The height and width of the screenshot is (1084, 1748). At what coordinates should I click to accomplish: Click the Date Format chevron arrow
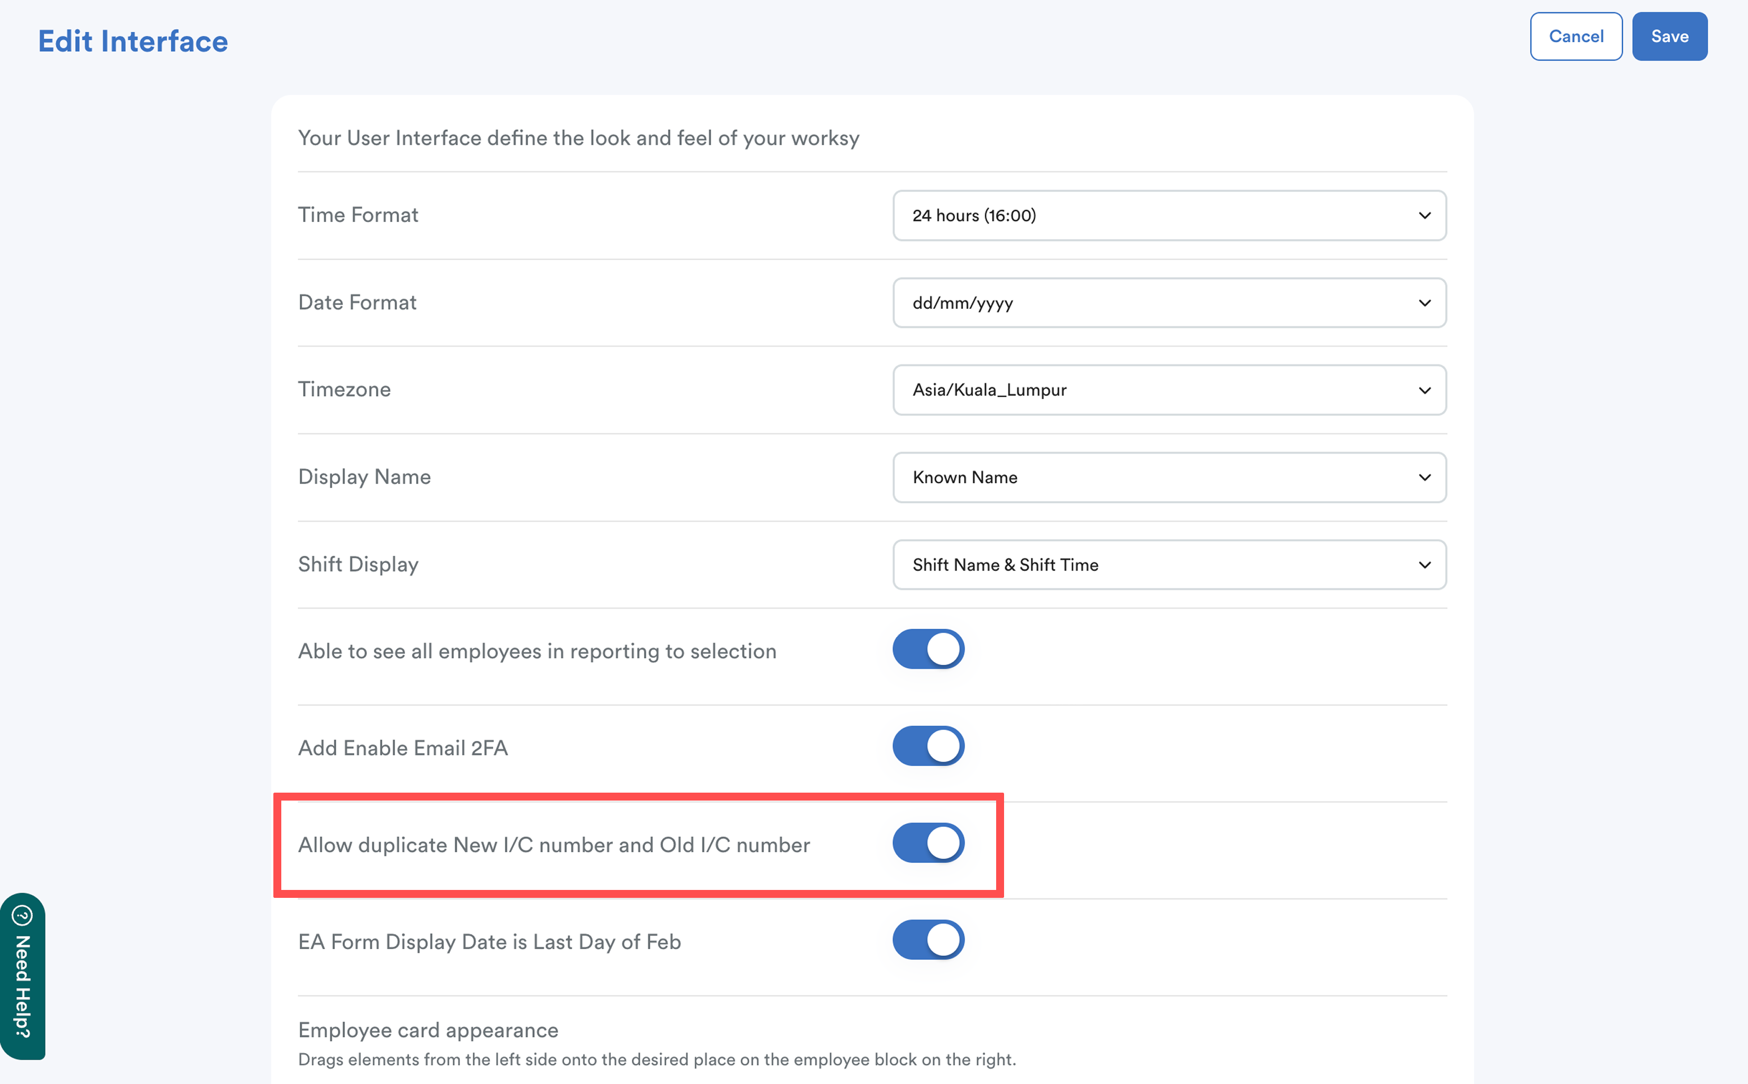coord(1424,304)
